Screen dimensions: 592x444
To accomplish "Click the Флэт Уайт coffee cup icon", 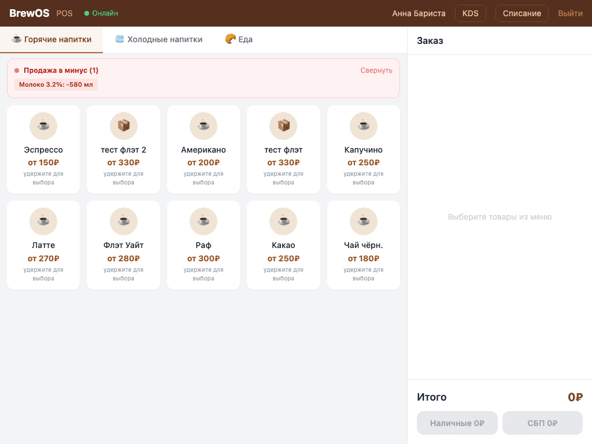I will [x=124, y=221].
